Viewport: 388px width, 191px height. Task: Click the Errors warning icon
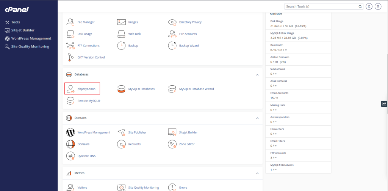coord(172,187)
